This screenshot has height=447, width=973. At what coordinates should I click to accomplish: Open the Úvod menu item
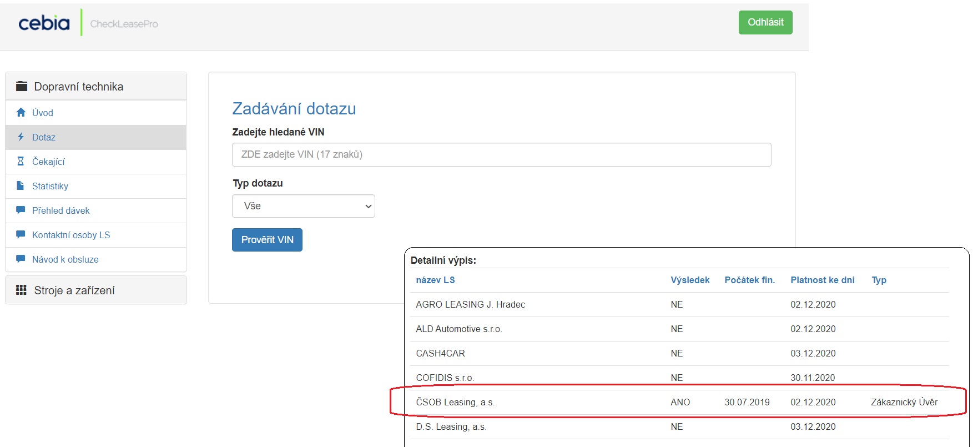click(96, 113)
